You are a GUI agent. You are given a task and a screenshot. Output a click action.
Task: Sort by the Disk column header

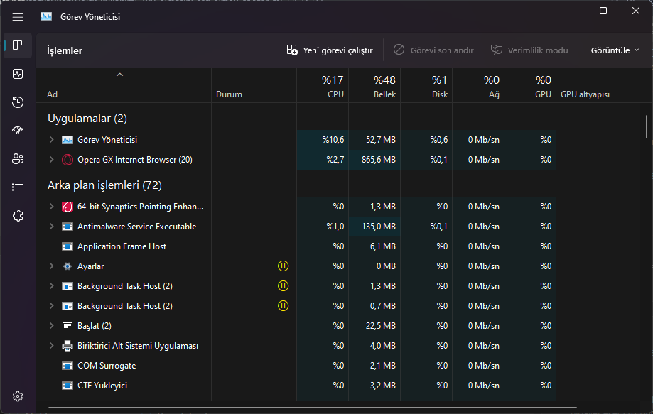(x=426, y=86)
